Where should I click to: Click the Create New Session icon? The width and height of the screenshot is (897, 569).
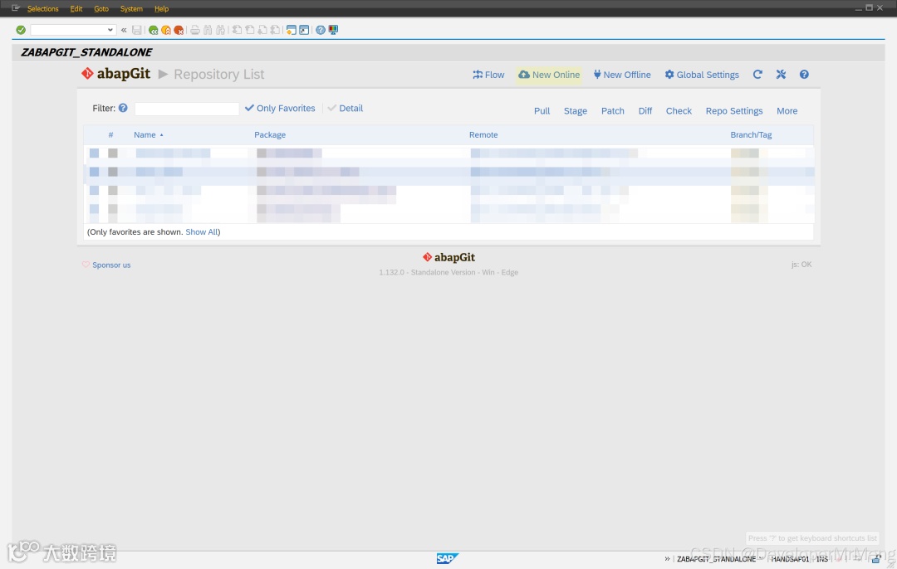tap(292, 30)
